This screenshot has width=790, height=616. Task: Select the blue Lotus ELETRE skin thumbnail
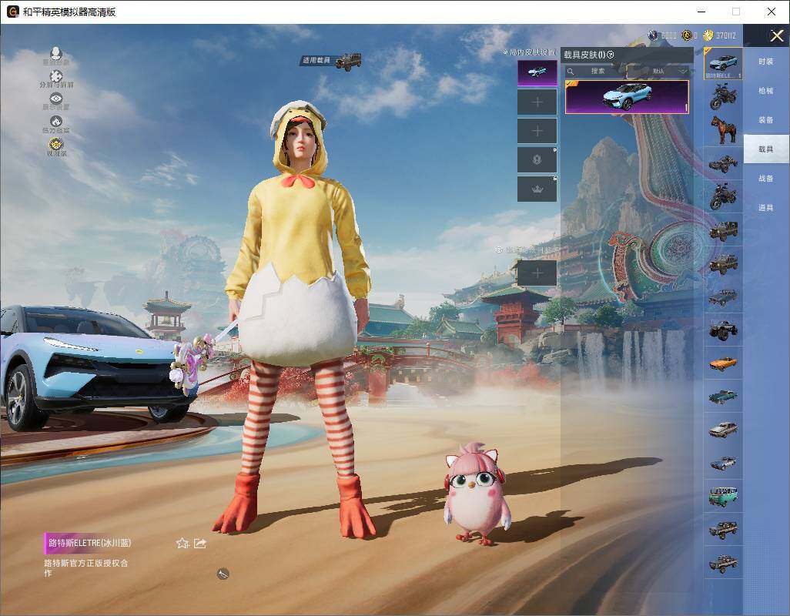point(627,97)
